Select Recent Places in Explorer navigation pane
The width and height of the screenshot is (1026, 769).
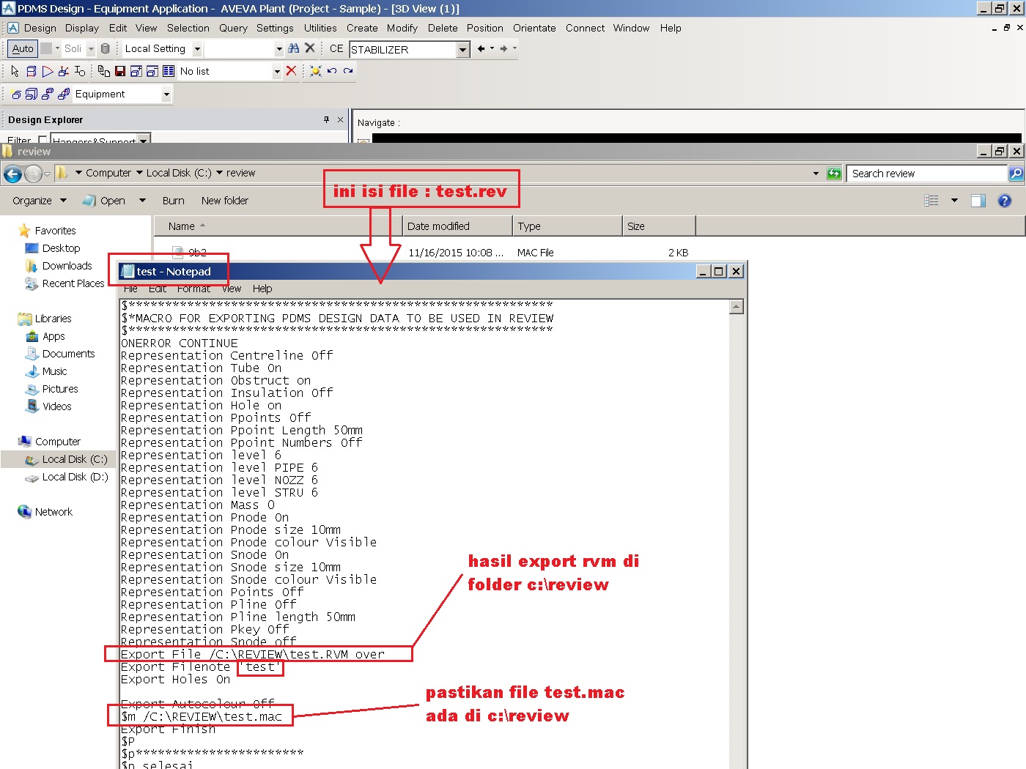pyautogui.click(x=73, y=283)
